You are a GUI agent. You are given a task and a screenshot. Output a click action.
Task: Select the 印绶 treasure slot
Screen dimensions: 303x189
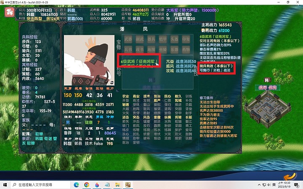[186, 39]
